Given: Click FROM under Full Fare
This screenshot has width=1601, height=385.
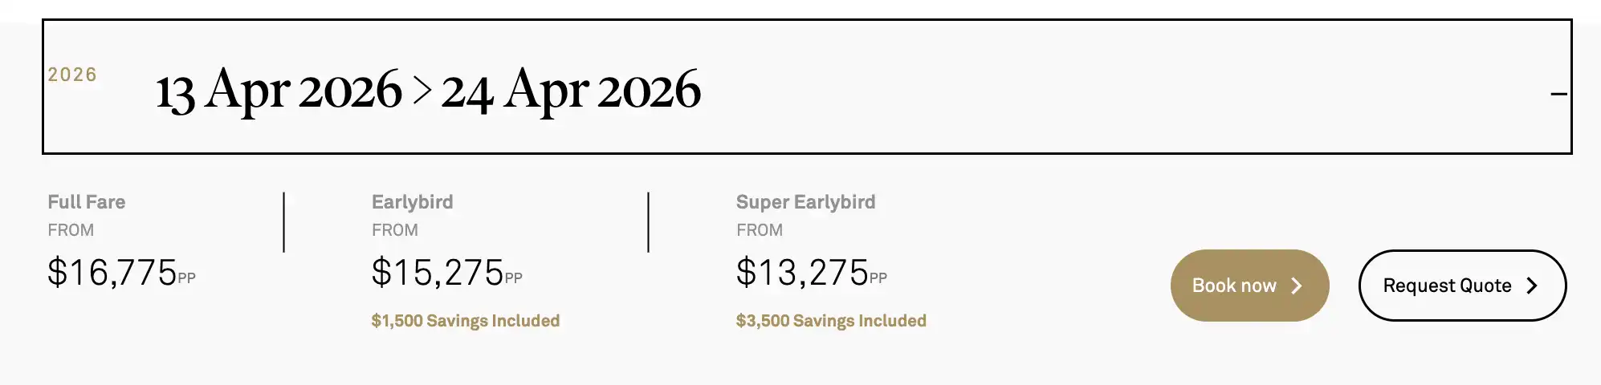Looking at the screenshot, I should point(71,230).
